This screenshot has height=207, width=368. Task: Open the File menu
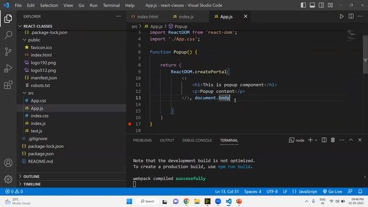click(x=18, y=5)
